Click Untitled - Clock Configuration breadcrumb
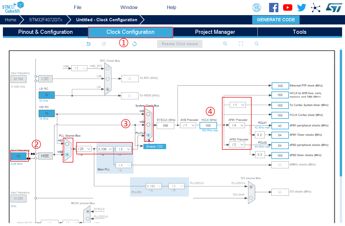345x226 pixels. point(107,20)
